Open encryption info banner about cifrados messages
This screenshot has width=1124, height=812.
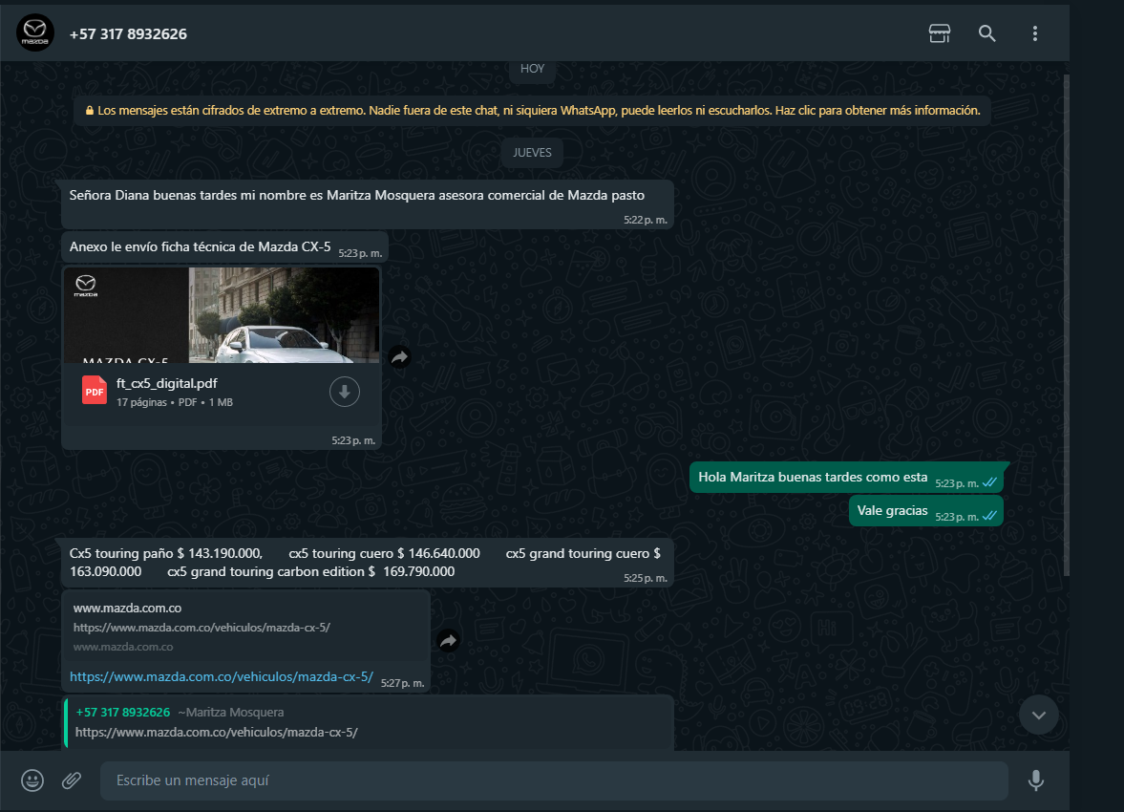532,111
